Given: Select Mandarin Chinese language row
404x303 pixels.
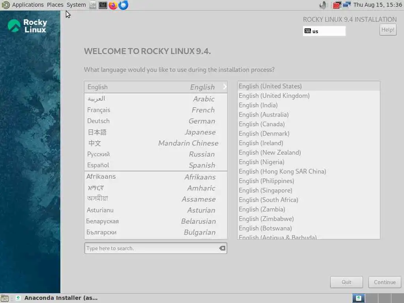Looking at the screenshot, I should 155,143.
